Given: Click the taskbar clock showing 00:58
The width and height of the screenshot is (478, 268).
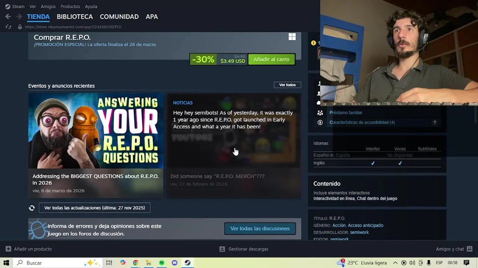Looking at the screenshot, I should pos(453,263).
